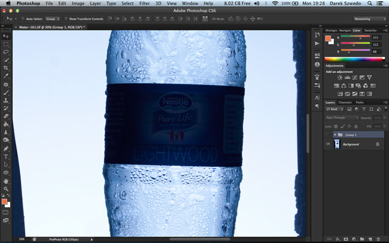This screenshot has height=243, width=389.
Task: Add a Curves adjustment
Action: point(355,77)
